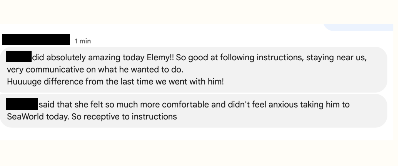Screen dimensions: 398x166
Task: Click the "1 min" timestamp
Action: pos(83,41)
